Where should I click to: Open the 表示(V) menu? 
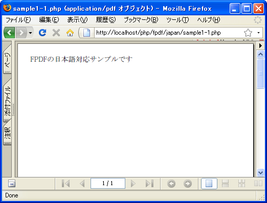coord(77,20)
